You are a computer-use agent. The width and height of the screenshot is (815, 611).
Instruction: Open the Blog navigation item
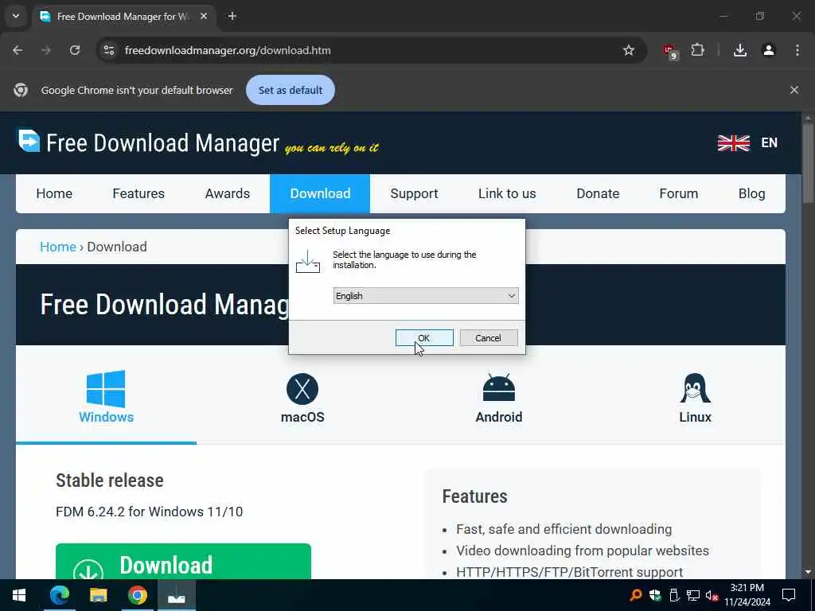751,193
